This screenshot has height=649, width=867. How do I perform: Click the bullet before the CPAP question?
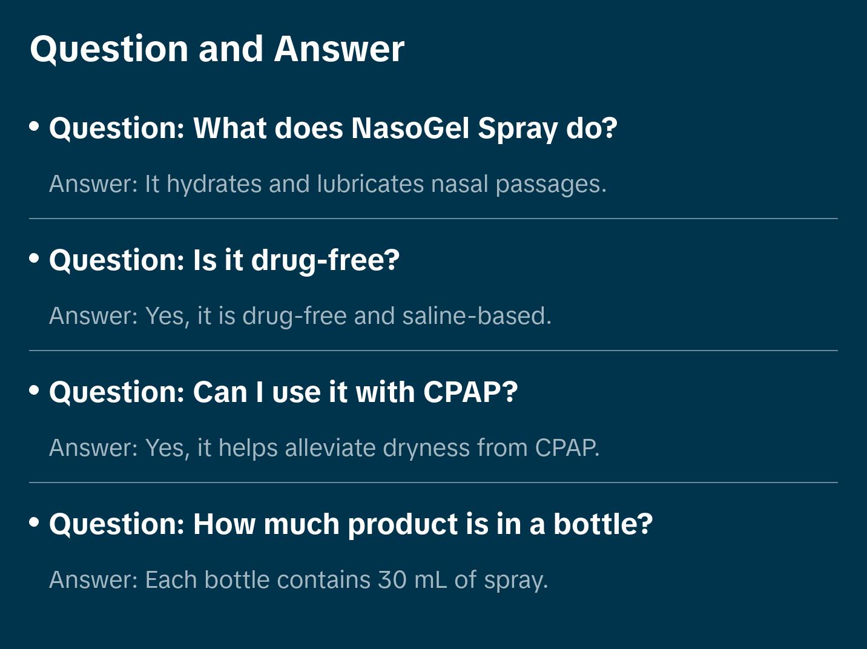tap(35, 390)
